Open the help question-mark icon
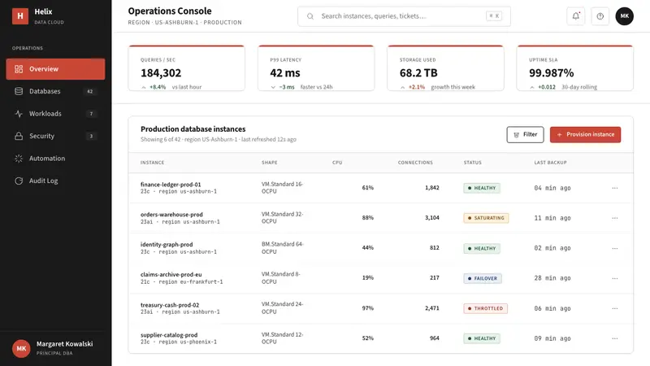The width and height of the screenshot is (650, 366). [x=600, y=16]
